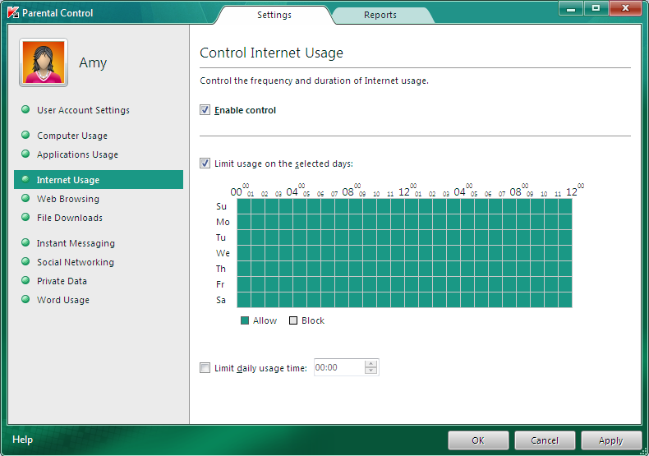Screen dimensions: 649x456
Task: Open the Computer Usage section
Action: point(72,136)
